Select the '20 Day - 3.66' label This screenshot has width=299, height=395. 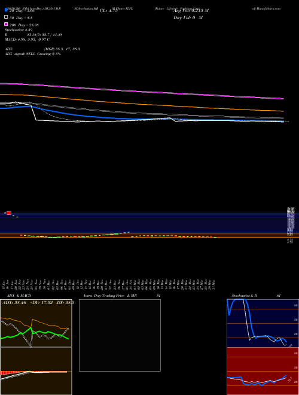click(22, 11)
